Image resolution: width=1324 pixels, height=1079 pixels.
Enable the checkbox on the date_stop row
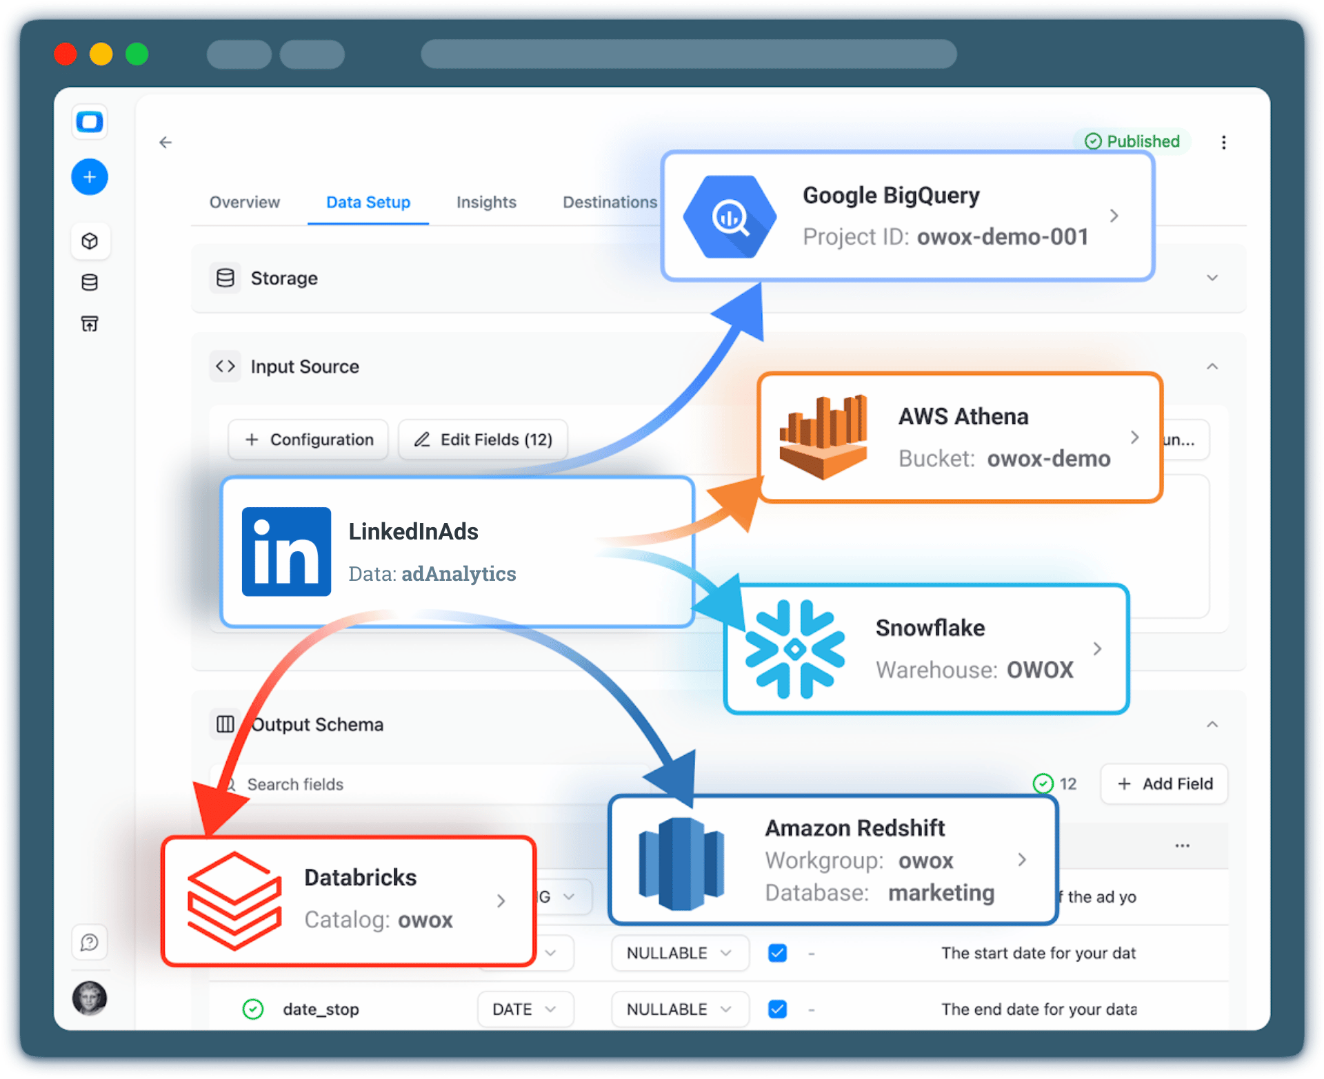776,1009
